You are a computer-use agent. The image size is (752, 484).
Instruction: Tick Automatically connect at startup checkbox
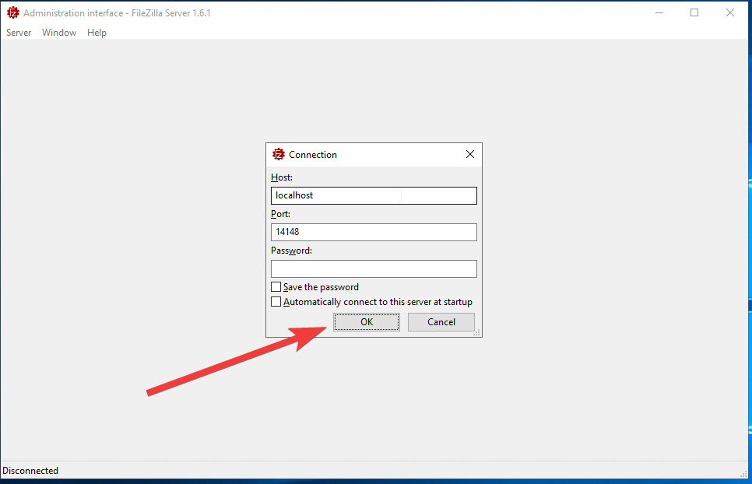click(276, 301)
